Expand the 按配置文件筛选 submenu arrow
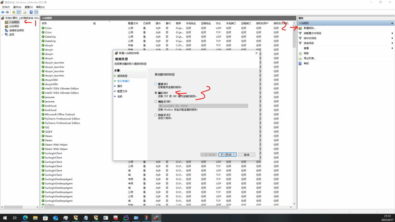The height and width of the screenshot is (222, 395). (x=392, y=33)
